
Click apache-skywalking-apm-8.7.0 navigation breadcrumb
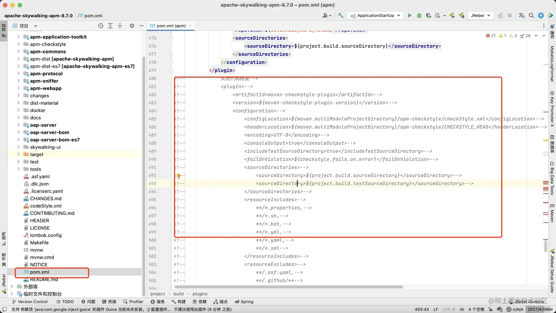click(x=38, y=15)
